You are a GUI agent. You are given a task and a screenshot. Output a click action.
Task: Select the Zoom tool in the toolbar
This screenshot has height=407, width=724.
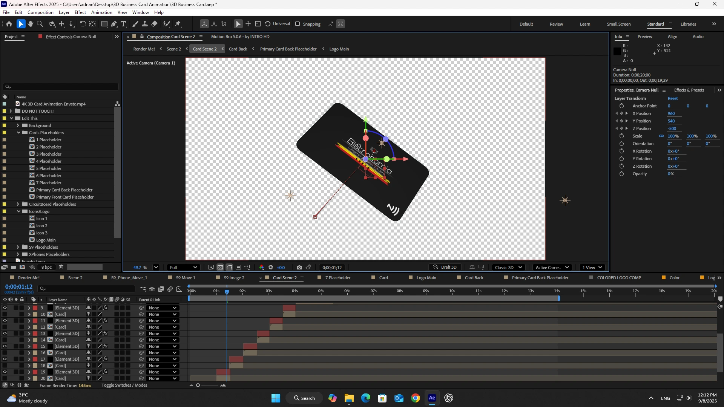(40, 24)
